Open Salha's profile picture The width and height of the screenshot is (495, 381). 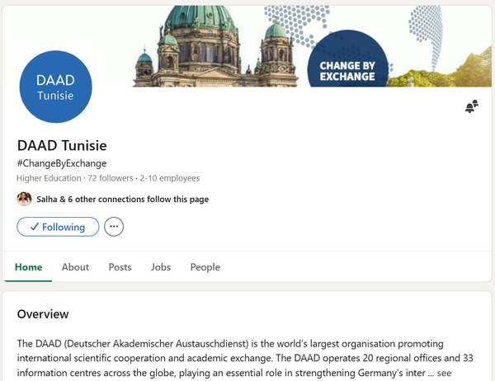point(24,199)
